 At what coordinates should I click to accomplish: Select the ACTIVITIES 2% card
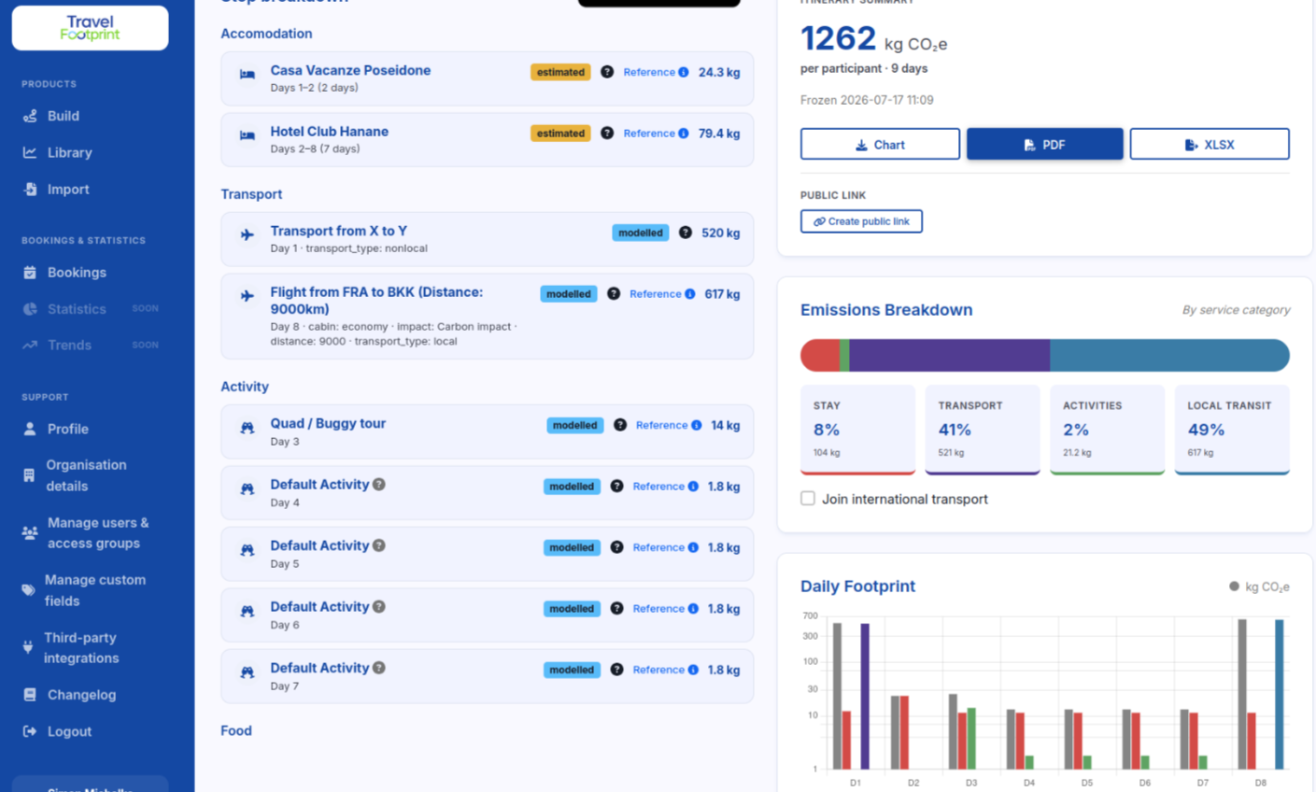pyautogui.click(x=1107, y=430)
